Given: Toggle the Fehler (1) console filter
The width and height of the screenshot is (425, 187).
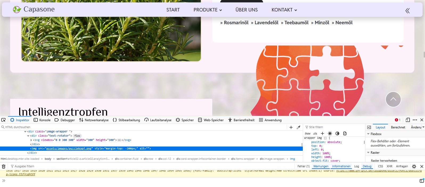Looking at the screenshot, I should tap(304, 166).
